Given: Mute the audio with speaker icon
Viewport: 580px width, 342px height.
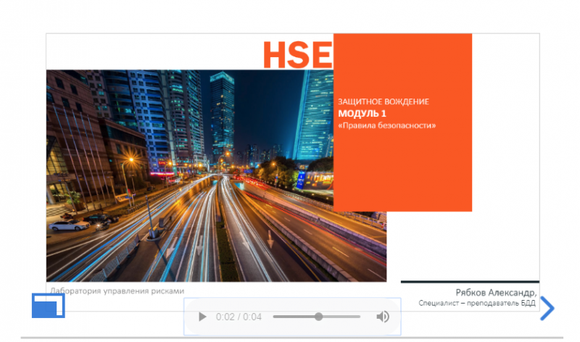Looking at the screenshot, I should (x=383, y=317).
